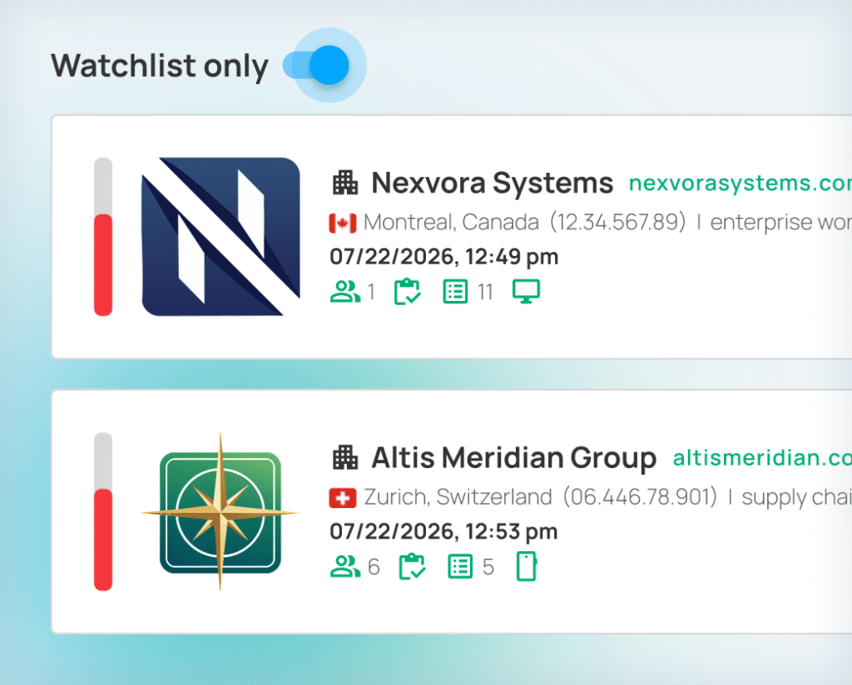Viewport: 852px width, 685px height.
Task: Click the IP address 12.34.567.89
Action: pos(618,223)
